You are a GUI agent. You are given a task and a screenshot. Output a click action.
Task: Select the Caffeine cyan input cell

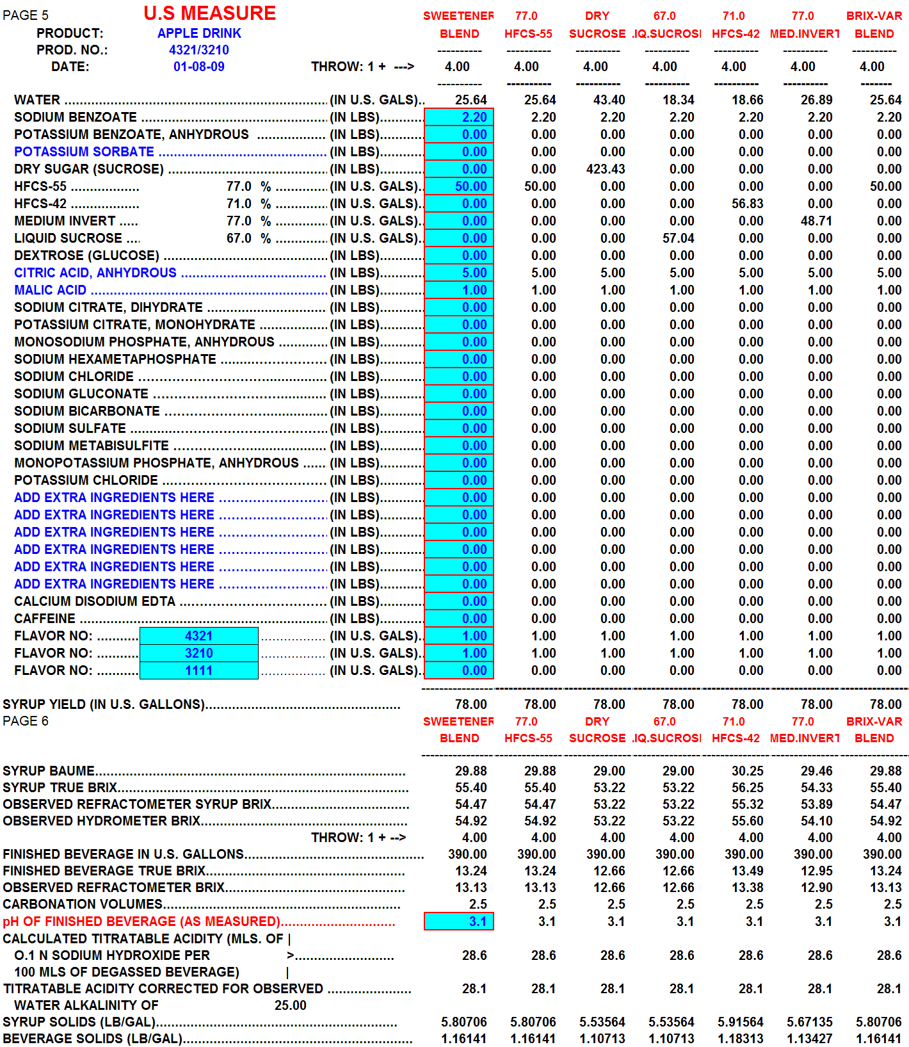click(x=459, y=619)
